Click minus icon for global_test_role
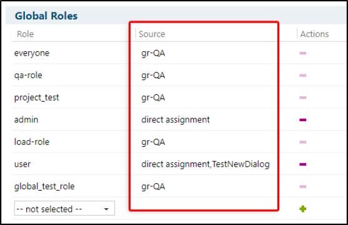Screen dimensions: 348x225 [303, 186]
